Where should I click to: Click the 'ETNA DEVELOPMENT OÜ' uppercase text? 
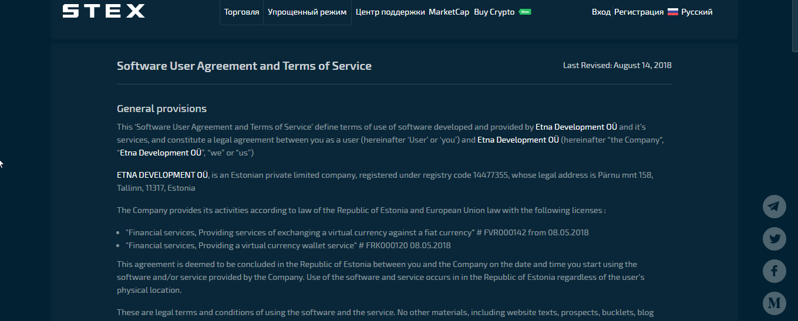pos(163,175)
